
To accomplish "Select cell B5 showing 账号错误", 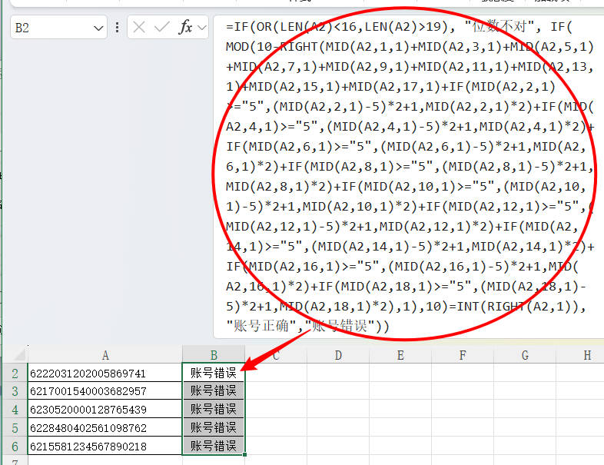I will click(x=214, y=427).
